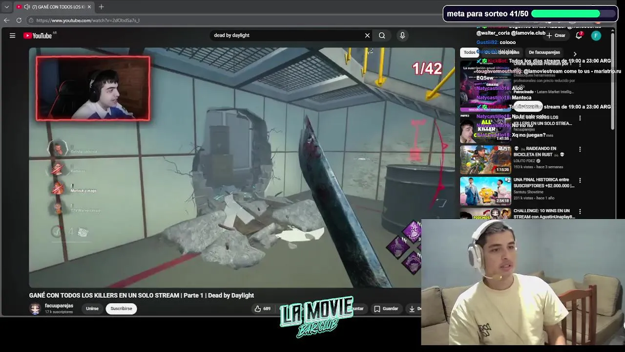
Task: Open the facuuparejas channel avatar
Action: 35,308
